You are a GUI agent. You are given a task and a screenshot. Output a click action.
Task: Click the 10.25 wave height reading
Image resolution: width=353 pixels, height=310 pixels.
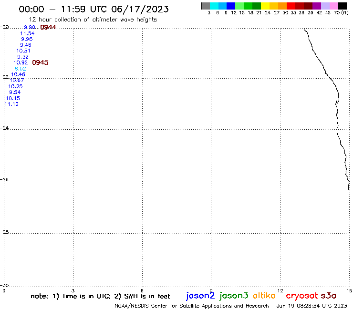pyautogui.click(x=15, y=86)
